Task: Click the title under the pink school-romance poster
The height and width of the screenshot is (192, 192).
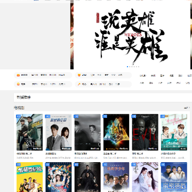Action: tap(168, 154)
